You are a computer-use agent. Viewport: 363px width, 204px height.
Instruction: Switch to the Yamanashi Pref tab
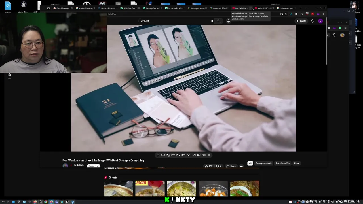[220, 8]
